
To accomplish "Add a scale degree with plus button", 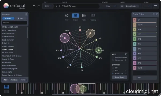I will click(145, 73).
